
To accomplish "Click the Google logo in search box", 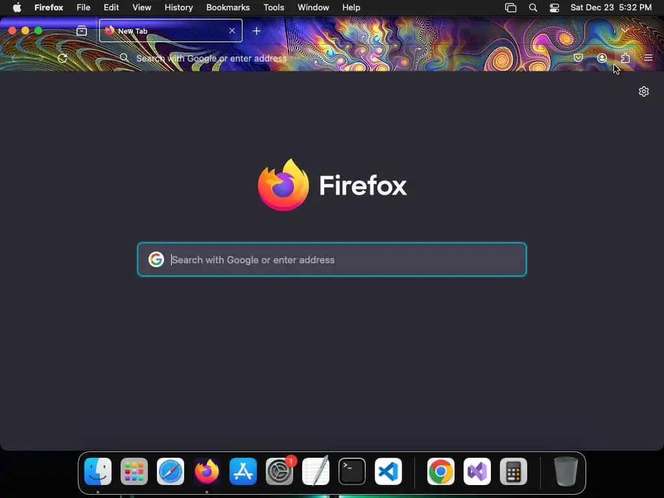I will [x=156, y=259].
